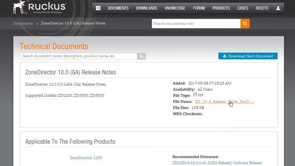The height and width of the screenshot is (166, 295).
Task: Open the CASES menu
Action: [243, 8]
